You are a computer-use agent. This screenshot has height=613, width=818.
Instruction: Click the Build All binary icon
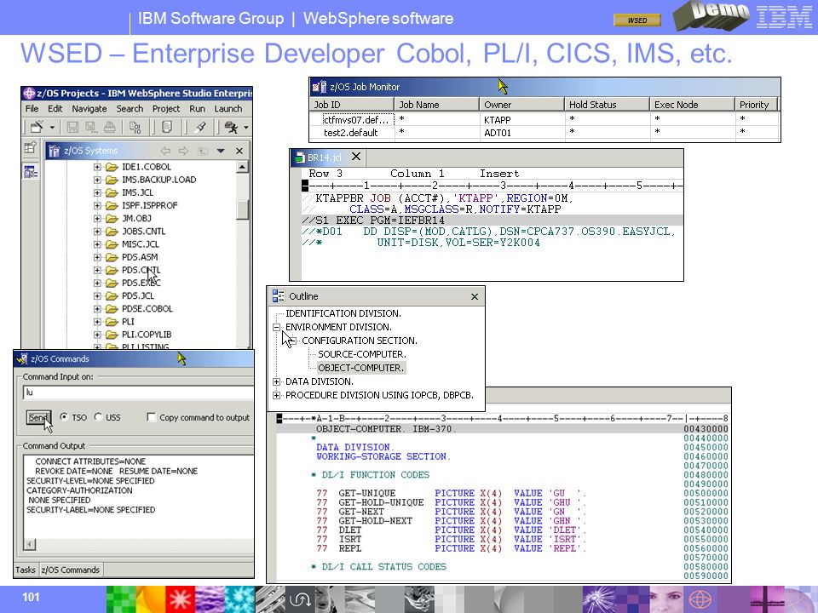point(135,127)
